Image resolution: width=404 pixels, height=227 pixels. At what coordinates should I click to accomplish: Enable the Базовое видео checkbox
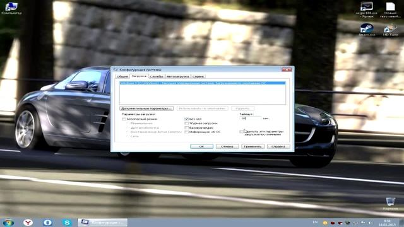[186, 127]
